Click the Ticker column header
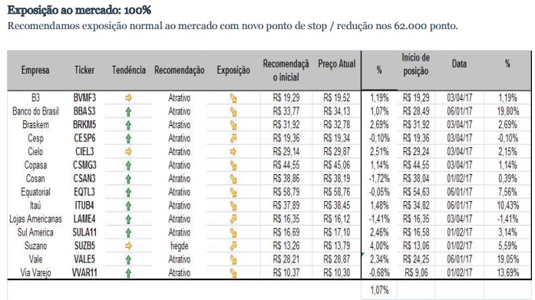535x300 pixels. (84, 70)
